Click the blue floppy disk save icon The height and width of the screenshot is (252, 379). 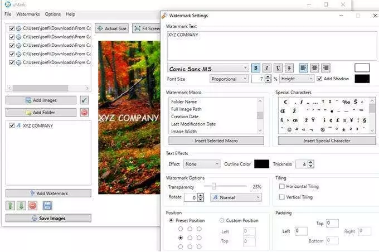tap(47, 206)
